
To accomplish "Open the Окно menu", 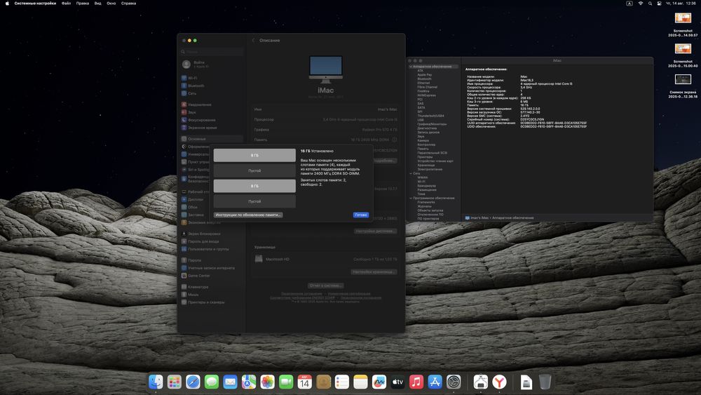I will click(x=111, y=3).
